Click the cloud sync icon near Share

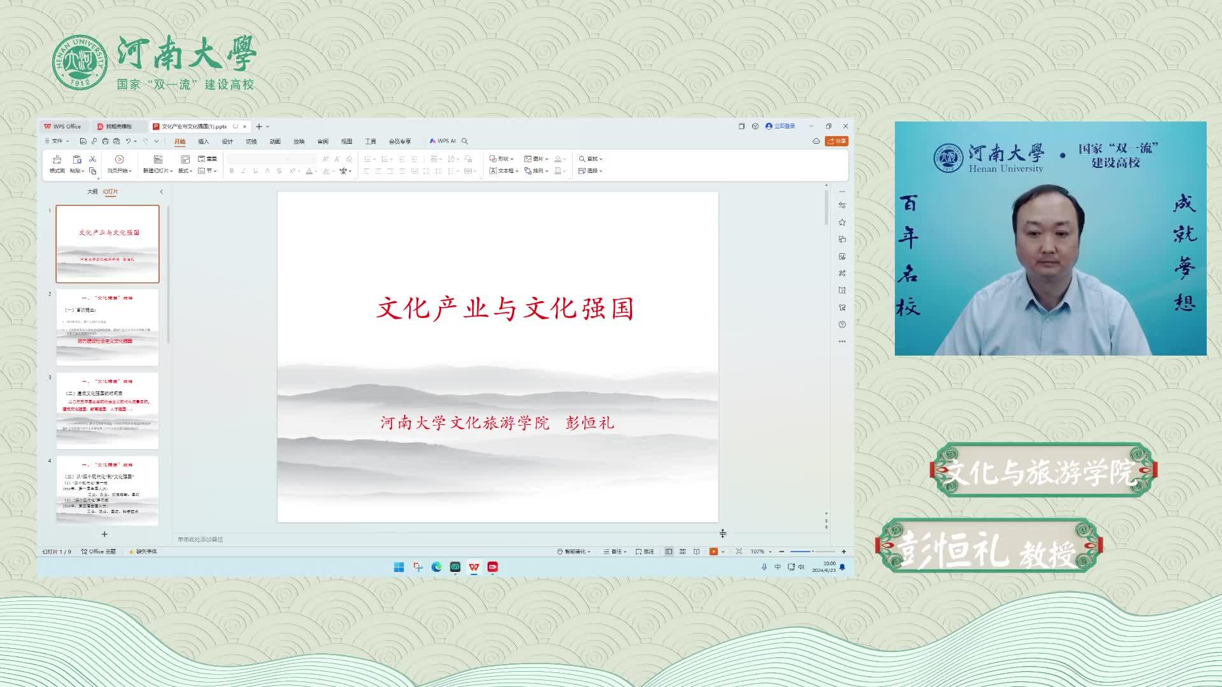(x=816, y=141)
